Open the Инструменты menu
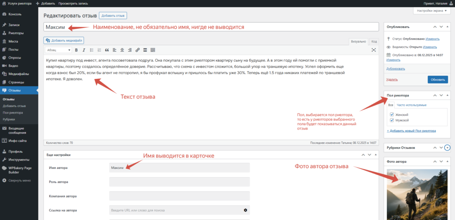This screenshot has height=220, width=455. pos(19,160)
